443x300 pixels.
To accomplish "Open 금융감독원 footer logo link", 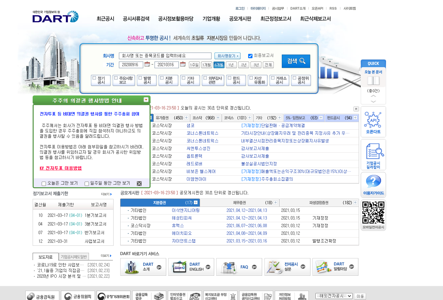I will click(42, 296).
